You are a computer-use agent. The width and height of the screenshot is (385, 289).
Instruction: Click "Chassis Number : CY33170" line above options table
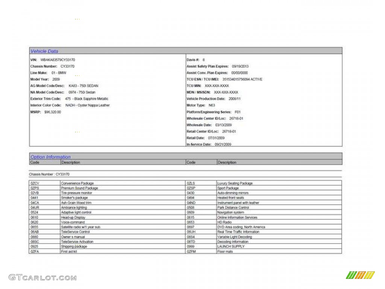(x=49, y=174)
